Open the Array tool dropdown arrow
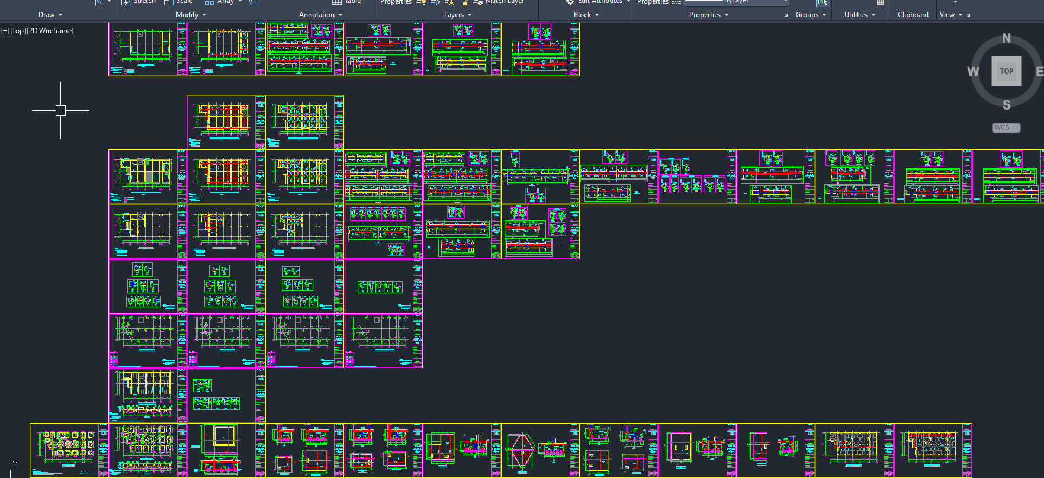Screen dimensions: 1044x478 tap(240, 2)
